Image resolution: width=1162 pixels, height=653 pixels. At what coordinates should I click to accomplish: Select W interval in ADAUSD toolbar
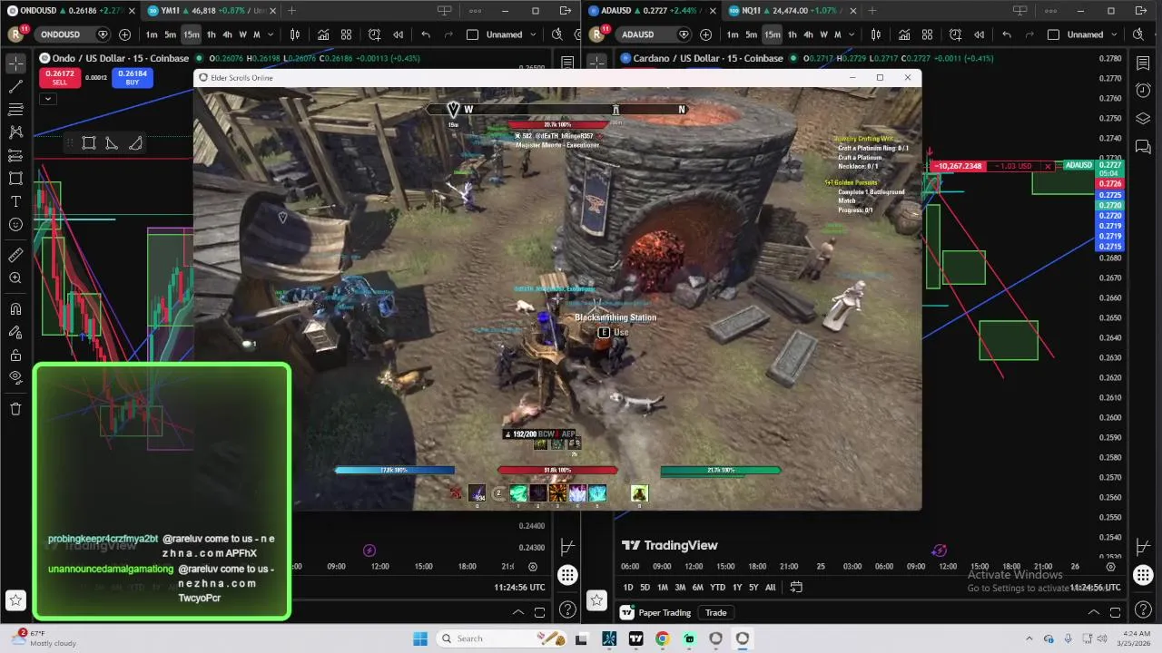tap(823, 34)
